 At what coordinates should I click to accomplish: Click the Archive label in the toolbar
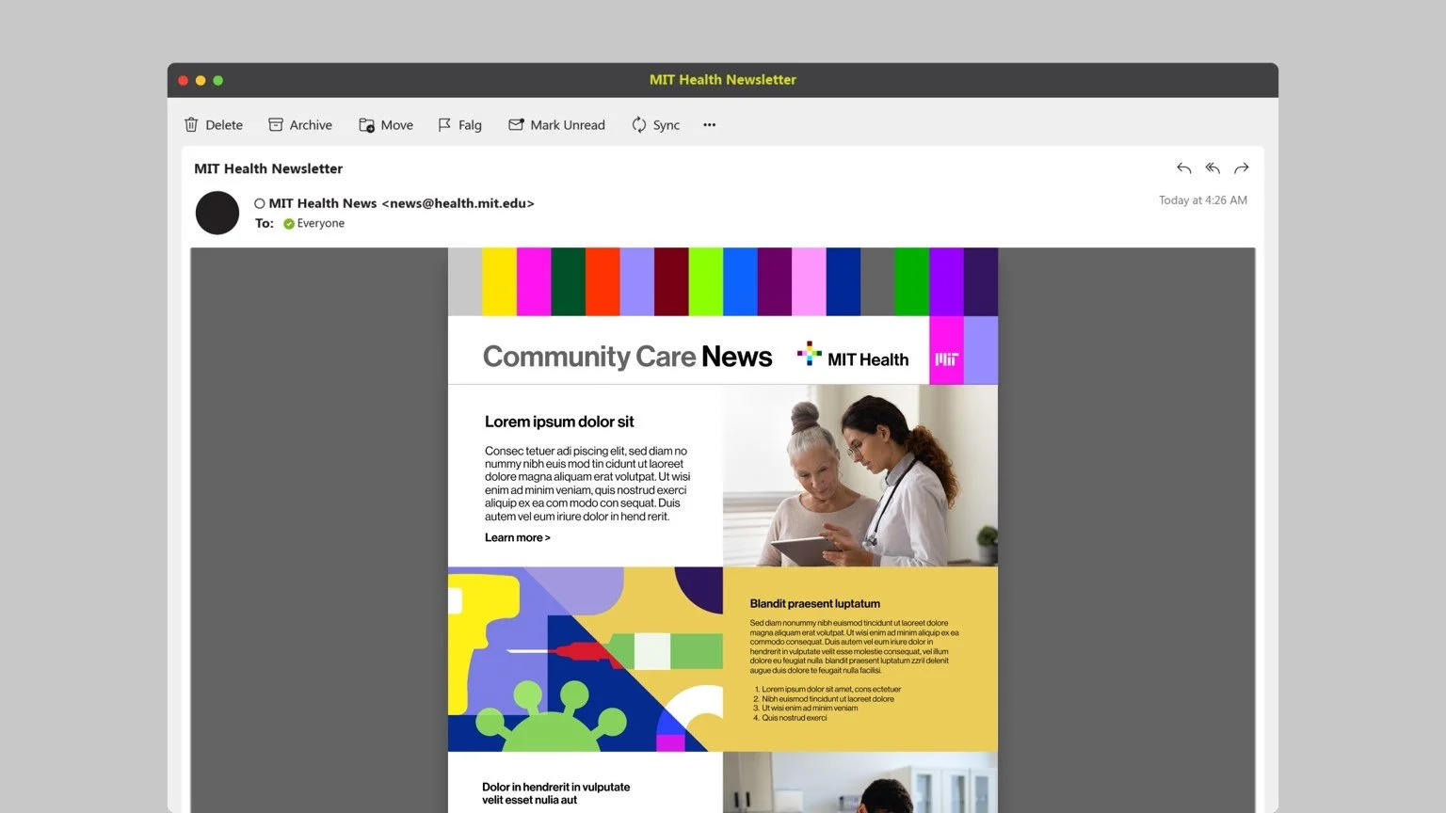311,125
